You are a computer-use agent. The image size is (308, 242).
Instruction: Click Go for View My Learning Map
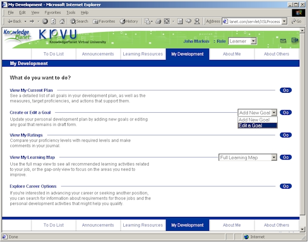[x=285, y=157]
